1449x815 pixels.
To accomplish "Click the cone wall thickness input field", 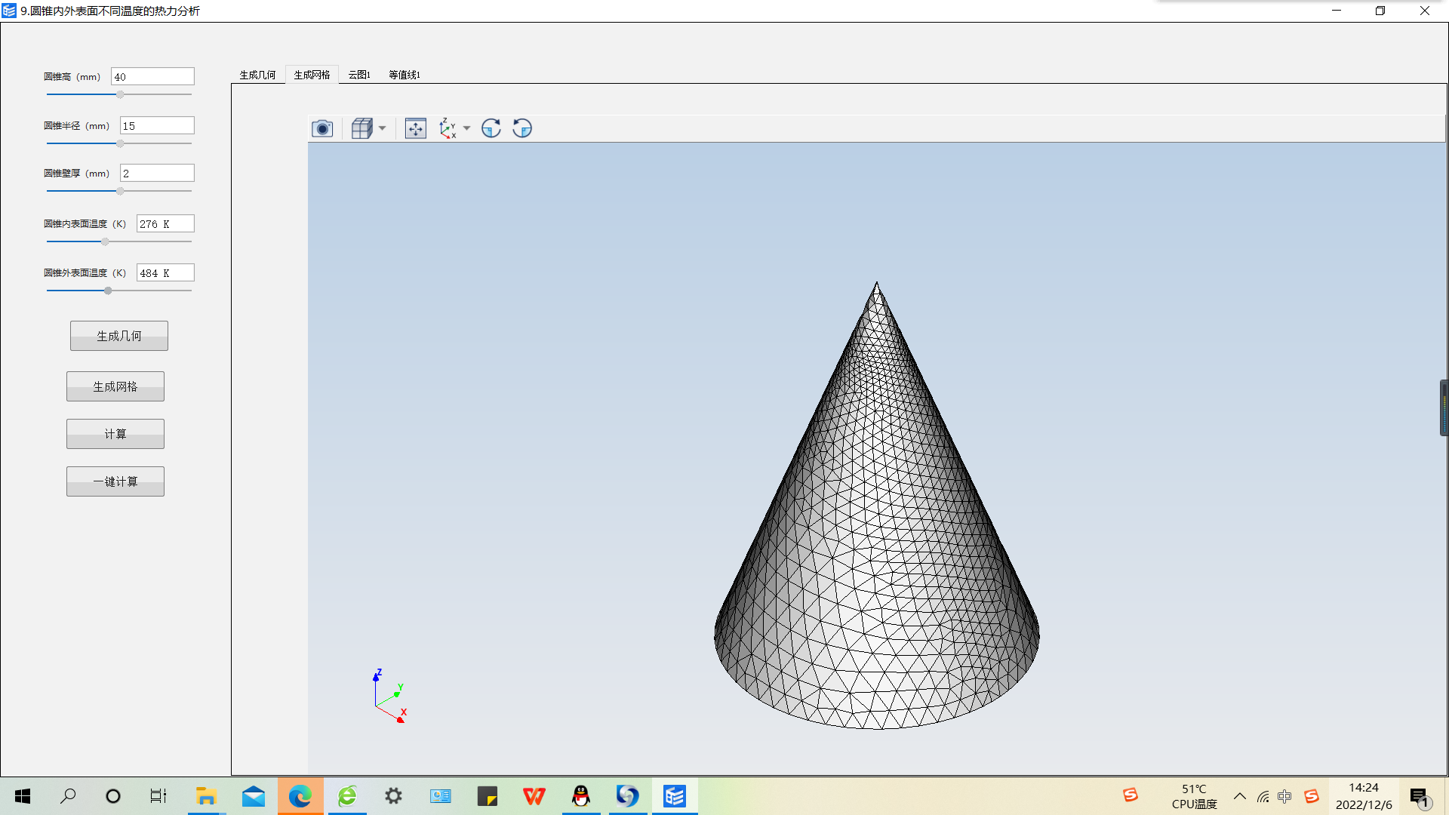I will [157, 173].
